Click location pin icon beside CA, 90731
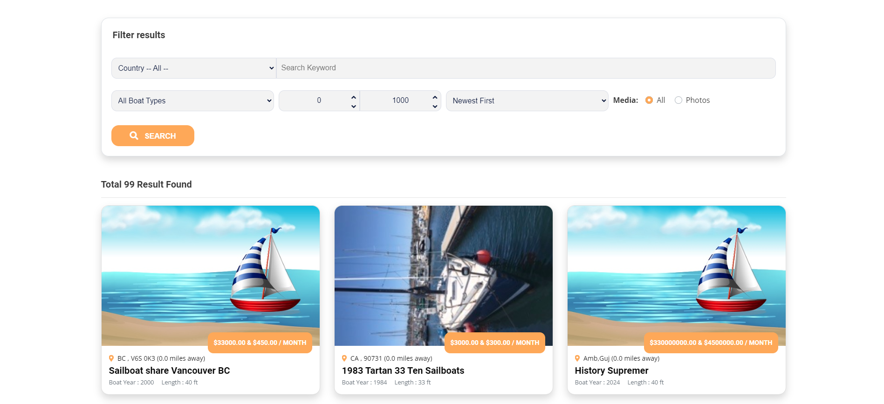This screenshot has width=884, height=404. point(344,358)
